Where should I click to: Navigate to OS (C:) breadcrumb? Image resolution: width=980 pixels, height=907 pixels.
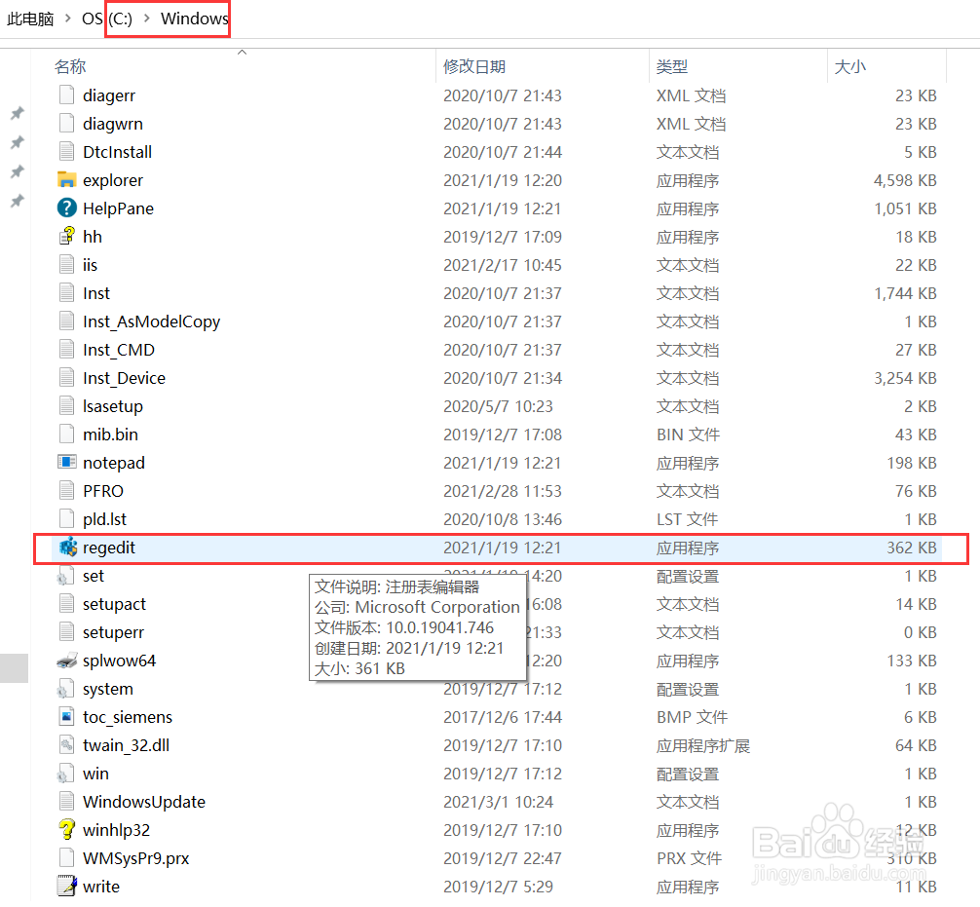[x=107, y=19]
